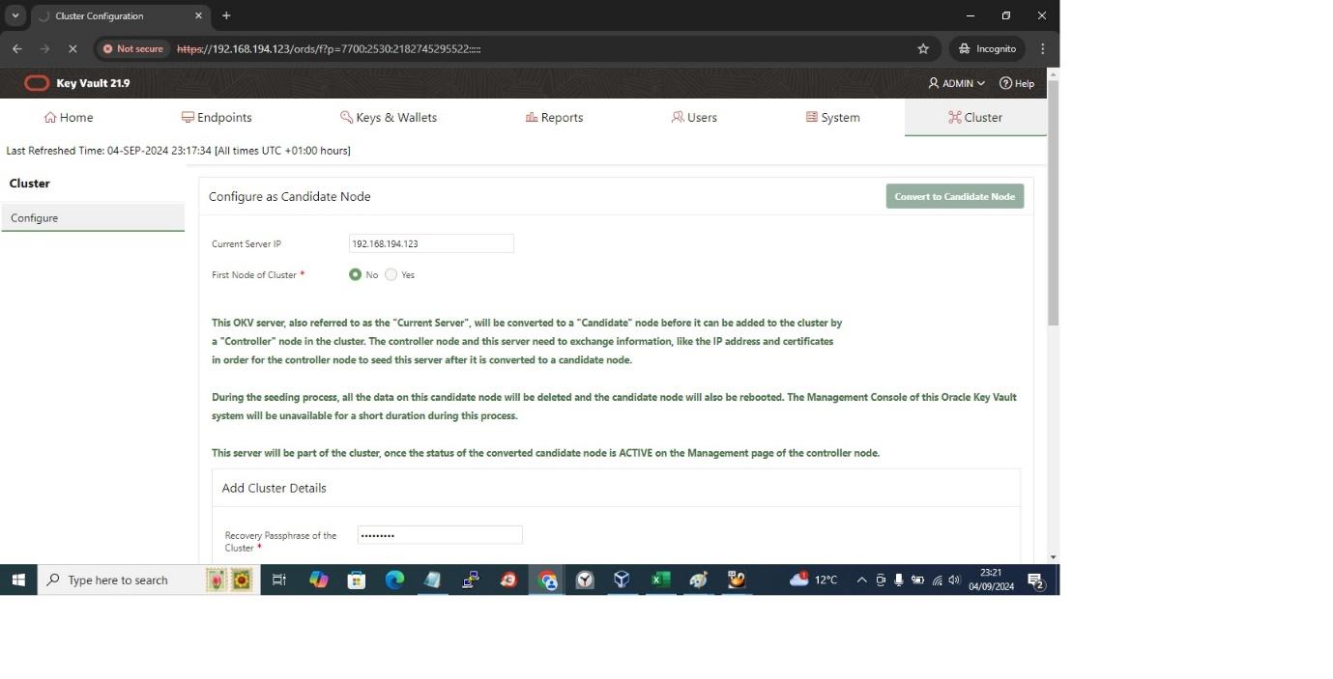Viewport: 1333px width, 679px height.
Task: Click the page vertical scrollbar
Action: 1053,203
